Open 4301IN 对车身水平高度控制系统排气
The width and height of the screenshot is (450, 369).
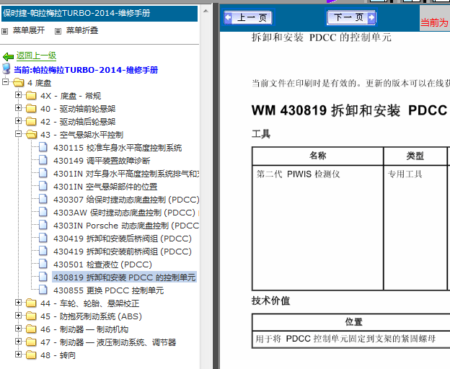coord(126,174)
